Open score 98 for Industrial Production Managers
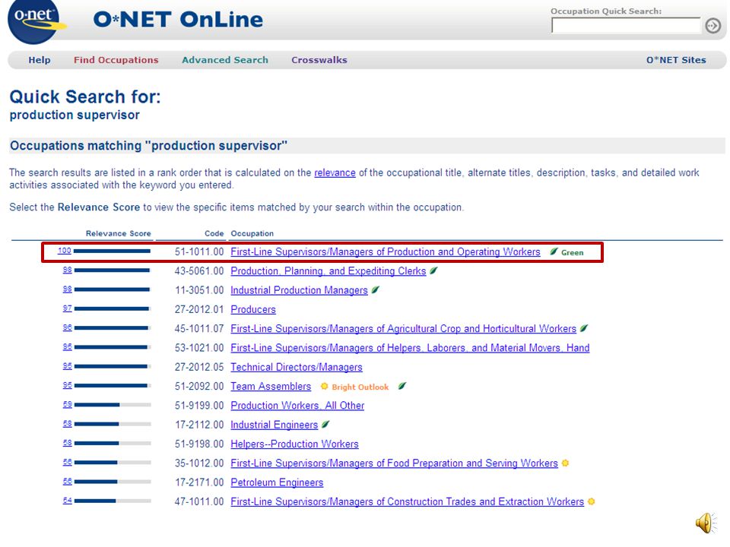 (x=68, y=289)
